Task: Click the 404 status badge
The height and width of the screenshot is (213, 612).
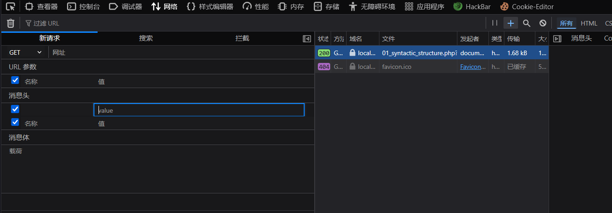Action: pyautogui.click(x=324, y=67)
